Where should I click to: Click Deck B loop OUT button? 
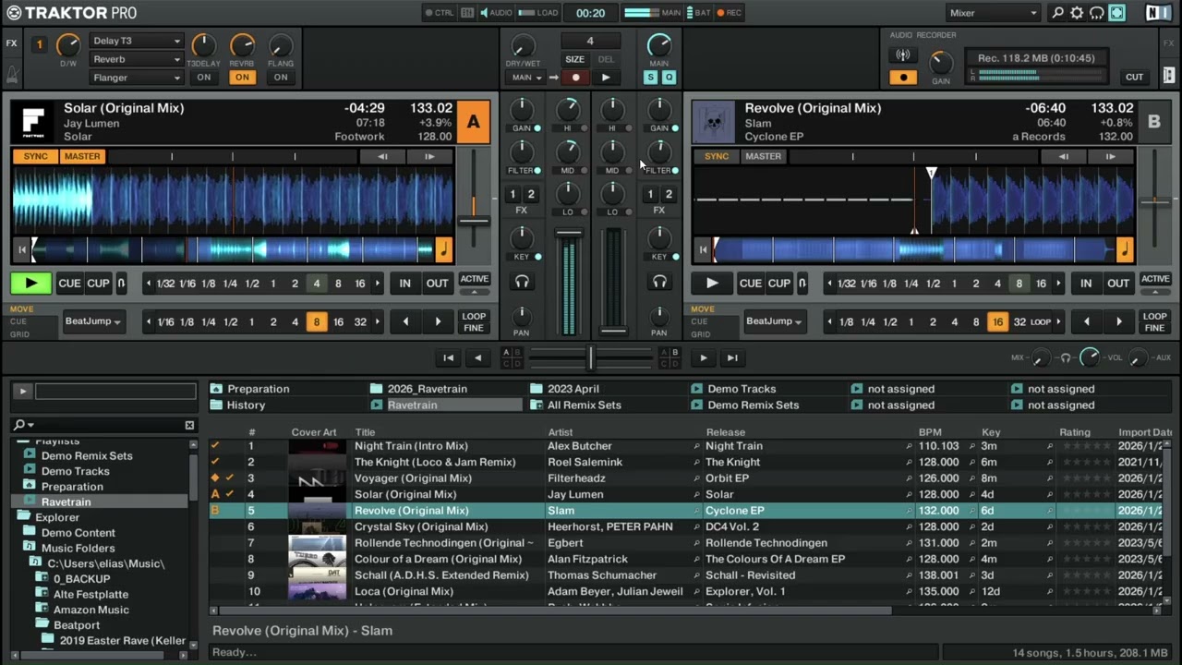[x=1118, y=284]
